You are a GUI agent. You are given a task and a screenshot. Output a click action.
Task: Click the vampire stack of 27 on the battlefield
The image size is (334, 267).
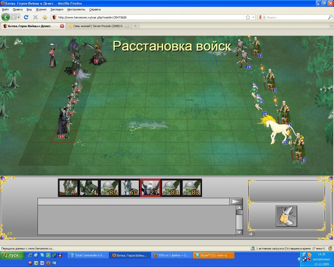64,123
